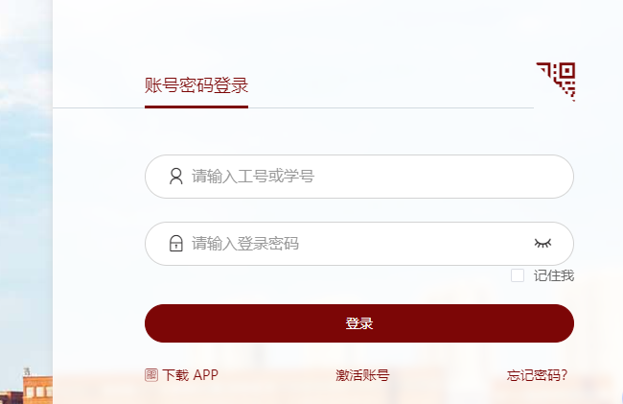623x404 pixels.
Task: Open the 激活账号 link
Action: pos(362,375)
